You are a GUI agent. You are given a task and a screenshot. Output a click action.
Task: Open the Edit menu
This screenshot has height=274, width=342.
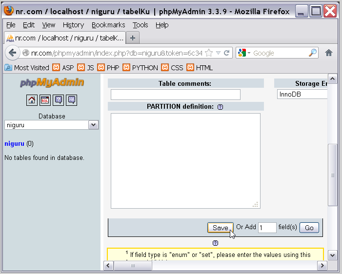29,25
